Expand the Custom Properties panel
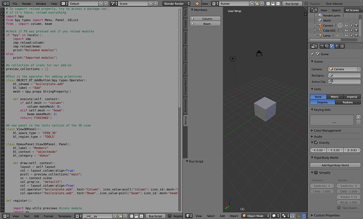This screenshot has height=219, width=363. [312, 215]
